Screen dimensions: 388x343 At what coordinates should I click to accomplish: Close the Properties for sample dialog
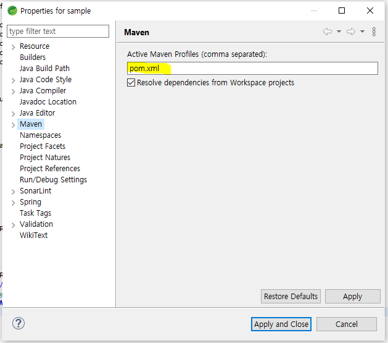click(x=370, y=11)
